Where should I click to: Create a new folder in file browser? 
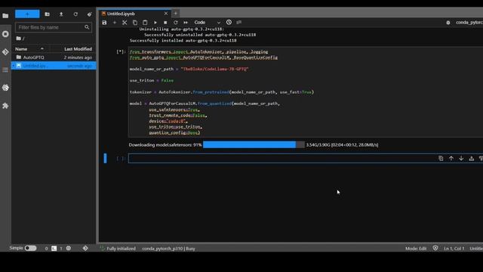[47, 14]
